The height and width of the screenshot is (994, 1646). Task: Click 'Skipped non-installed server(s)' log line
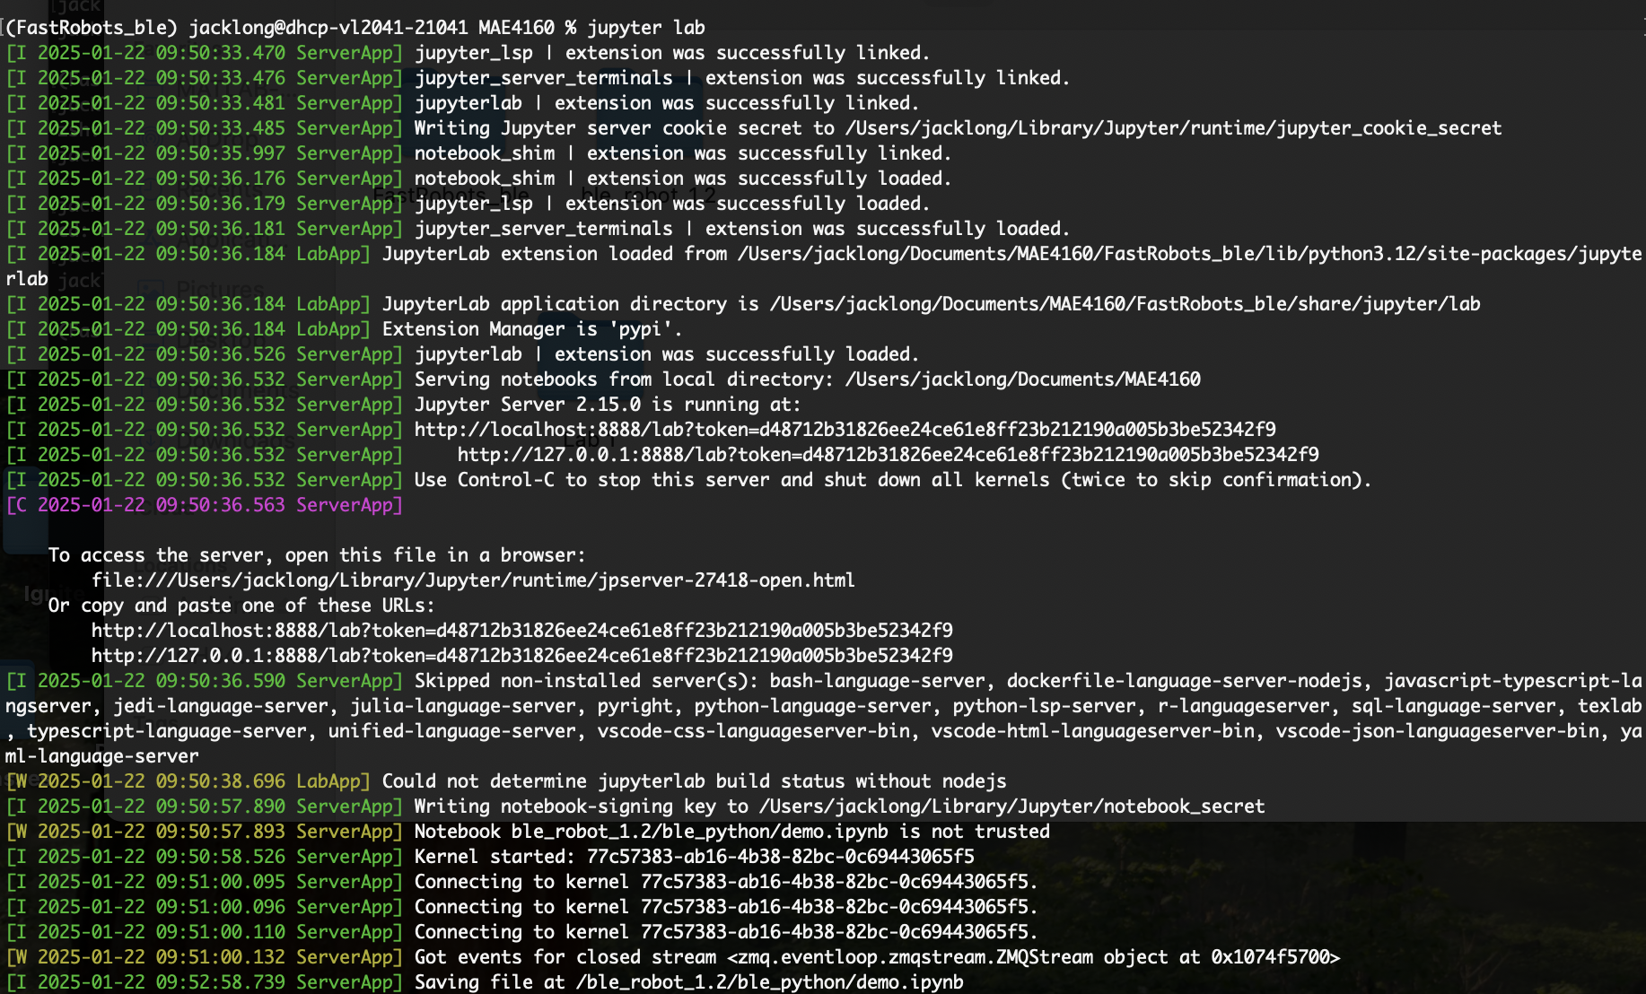pyautogui.click(x=823, y=719)
